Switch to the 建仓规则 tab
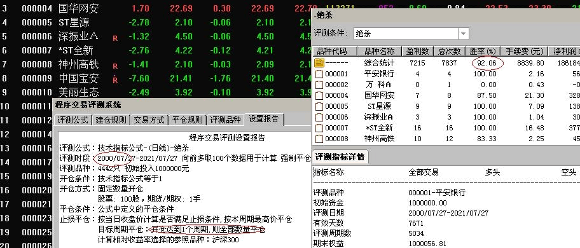Screen dimensions: 580x248 [x=111, y=120]
